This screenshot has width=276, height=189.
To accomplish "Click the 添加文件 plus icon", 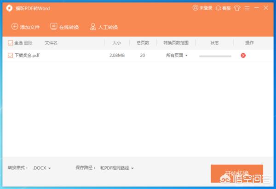I will tap(14, 27).
